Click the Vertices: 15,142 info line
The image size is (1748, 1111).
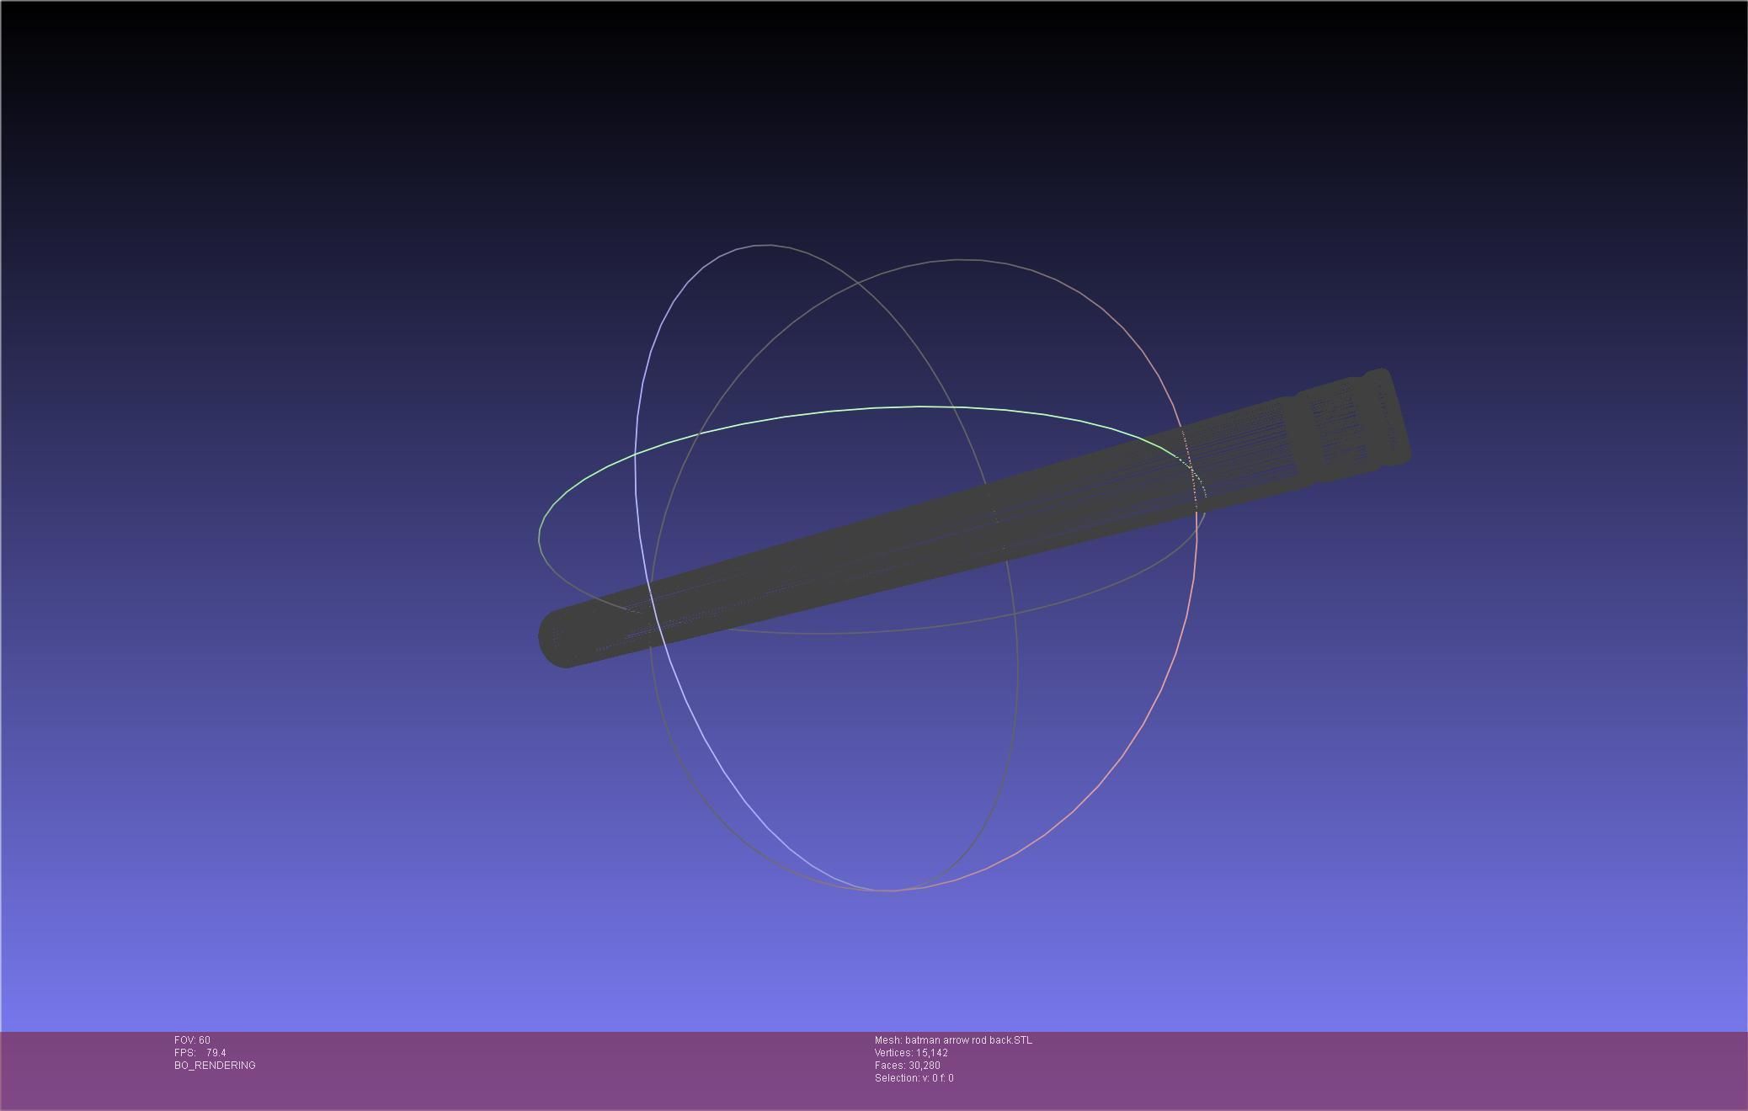[911, 1053]
